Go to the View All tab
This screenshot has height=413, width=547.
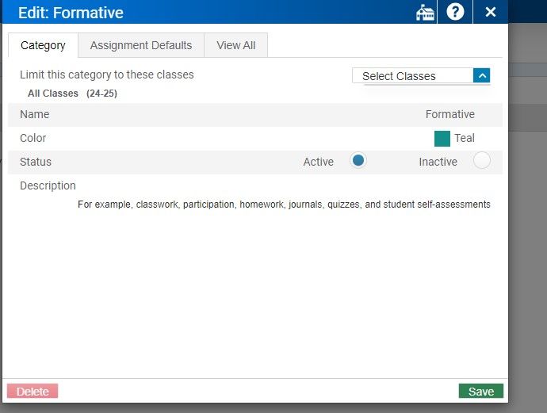[x=235, y=45]
